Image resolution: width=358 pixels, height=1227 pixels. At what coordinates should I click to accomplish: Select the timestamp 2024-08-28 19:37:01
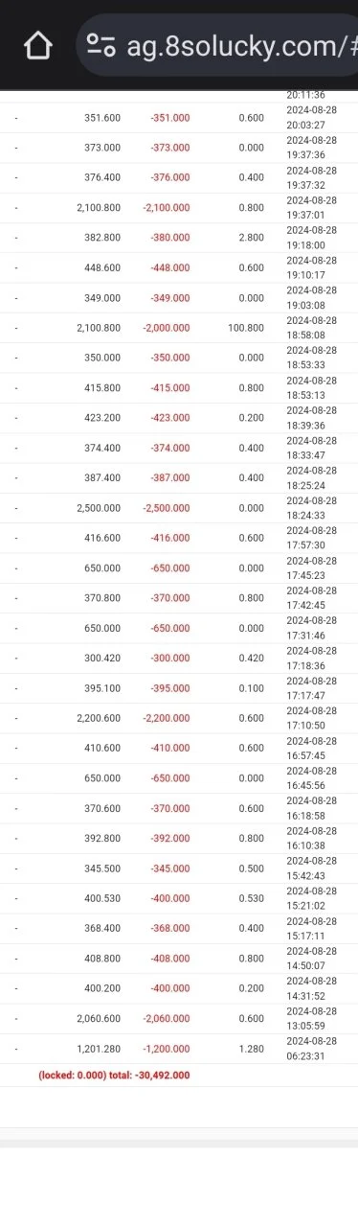pos(310,208)
